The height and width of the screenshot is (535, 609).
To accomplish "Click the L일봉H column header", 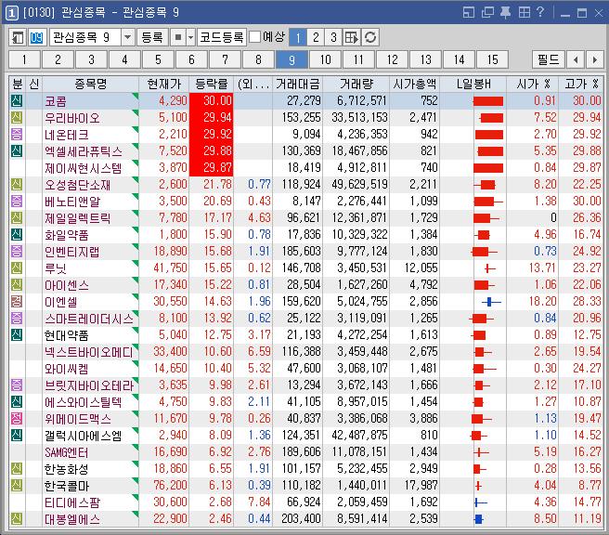I will [x=473, y=84].
